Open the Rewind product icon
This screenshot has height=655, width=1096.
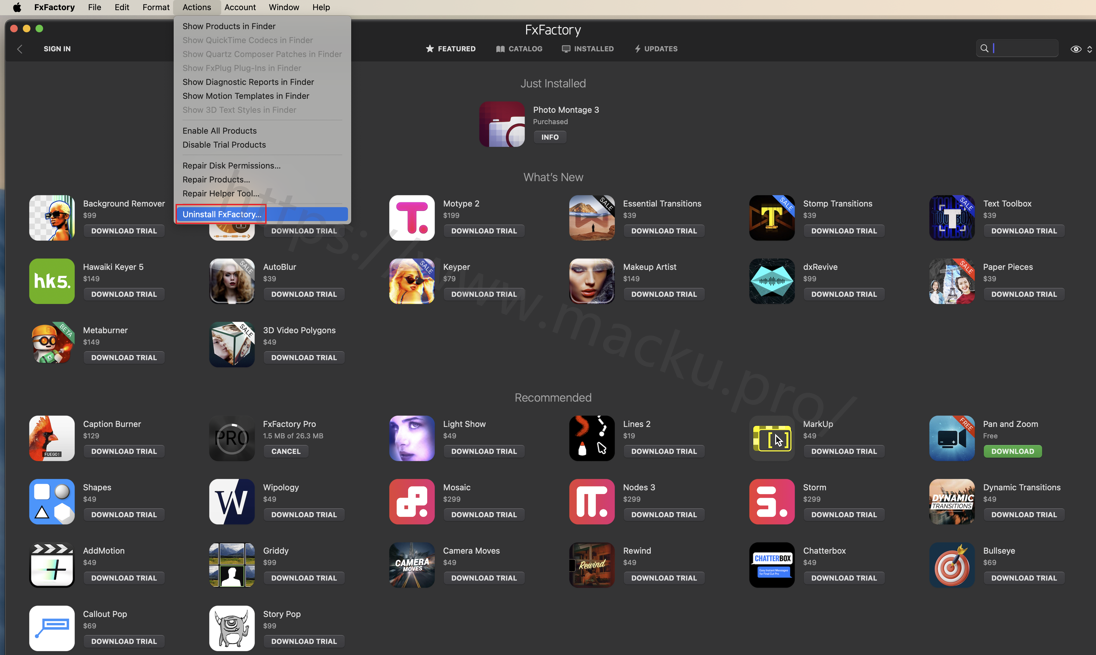pyautogui.click(x=592, y=565)
